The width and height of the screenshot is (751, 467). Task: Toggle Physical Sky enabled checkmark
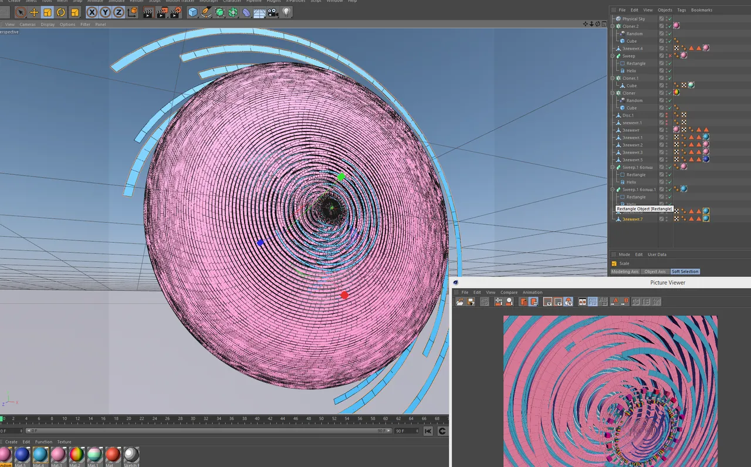pyautogui.click(x=669, y=19)
